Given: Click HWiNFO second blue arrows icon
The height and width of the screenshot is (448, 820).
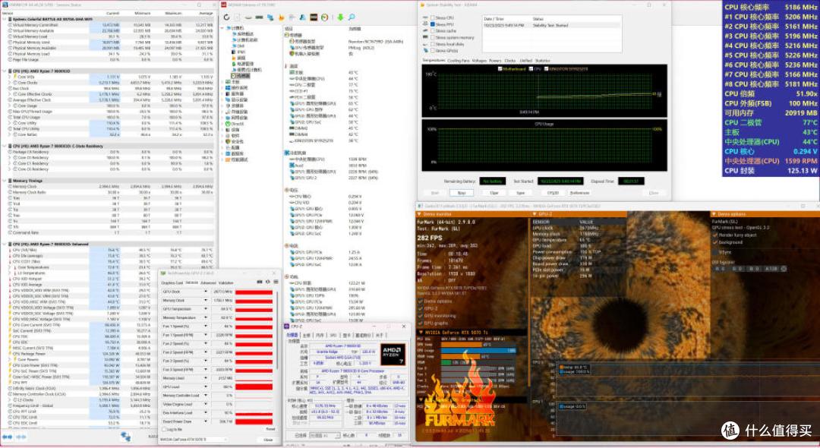Looking at the screenshot, I should 21,436.
